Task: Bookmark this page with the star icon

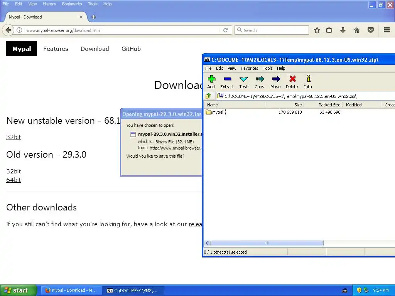Action: pos(317,30)
